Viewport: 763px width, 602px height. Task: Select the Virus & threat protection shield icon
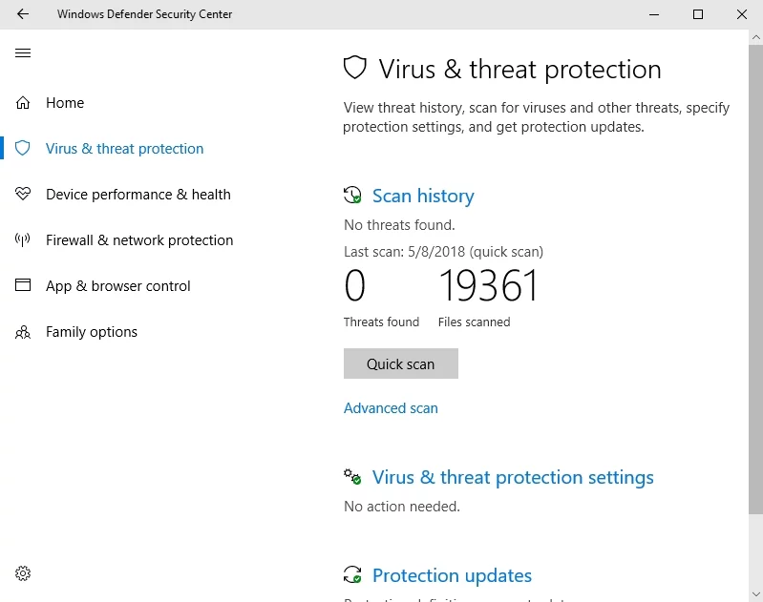(24, 149)
